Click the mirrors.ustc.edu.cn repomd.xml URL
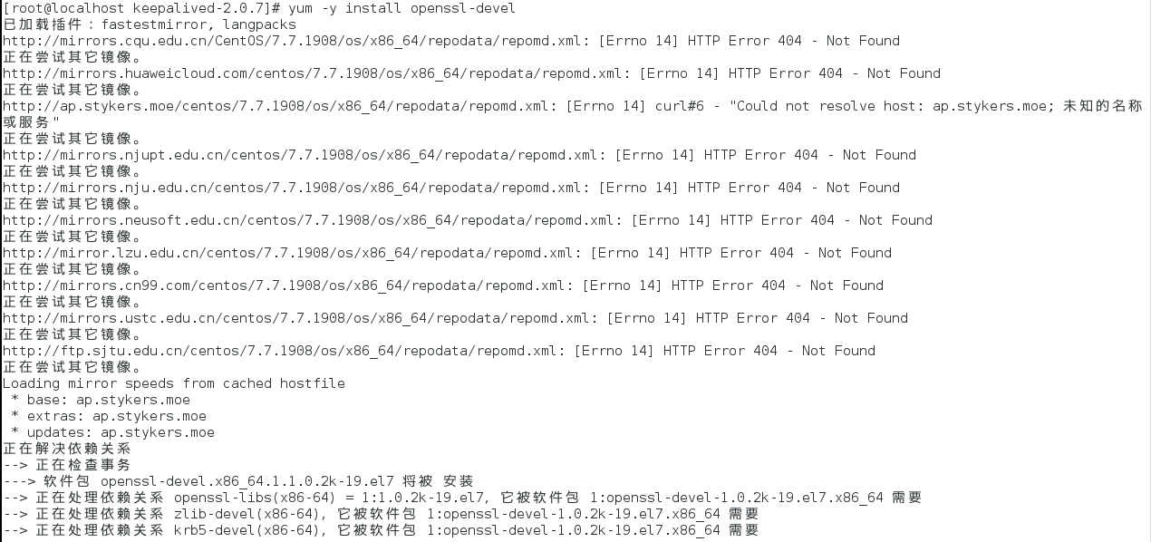This screenshot has height=542, width=1151. (x=299, y=318)
